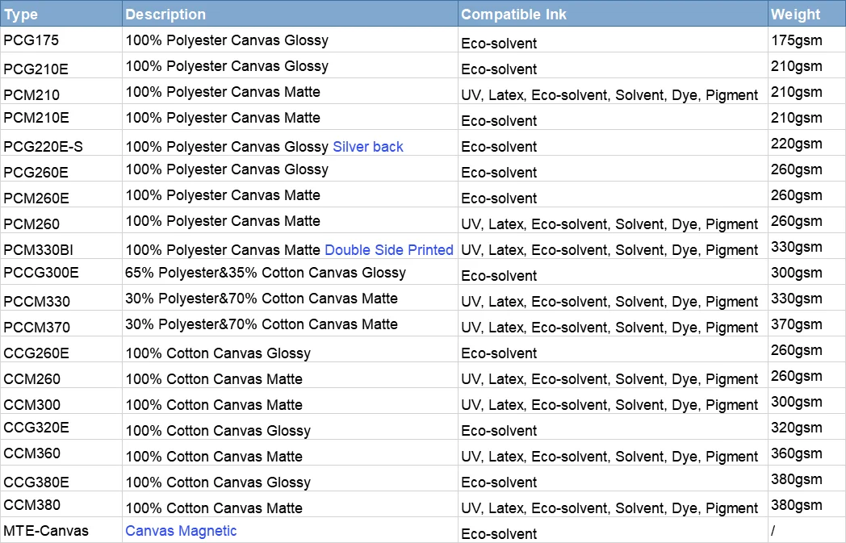Open the Canvas Magnetic link
This screenshot has height=543, width=846.
click(181, 531)
